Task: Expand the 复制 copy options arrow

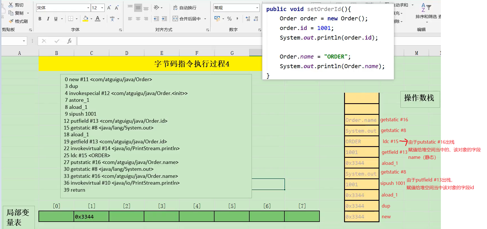Action: [x=28, y=13]
